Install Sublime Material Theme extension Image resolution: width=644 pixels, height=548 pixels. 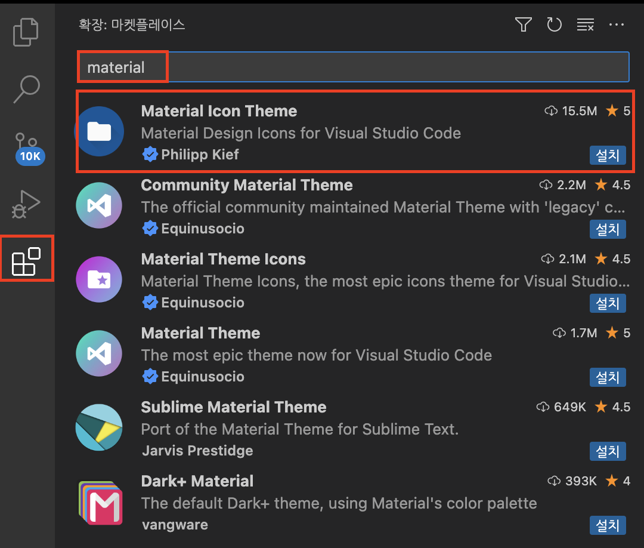click(x=608, y=451)
